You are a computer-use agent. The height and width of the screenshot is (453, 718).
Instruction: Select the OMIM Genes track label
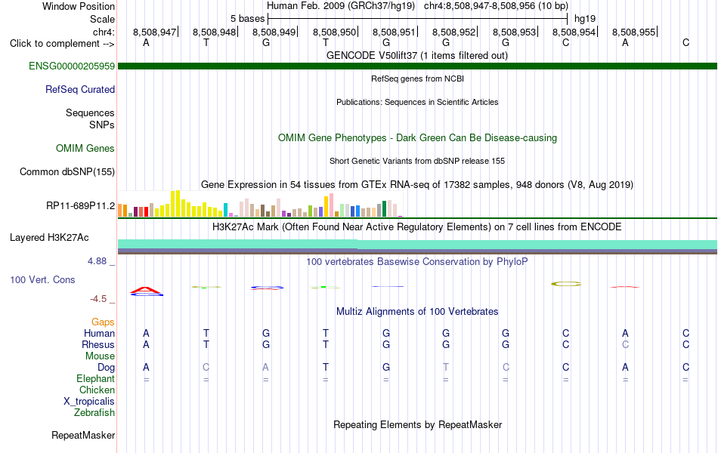point(85,148)
